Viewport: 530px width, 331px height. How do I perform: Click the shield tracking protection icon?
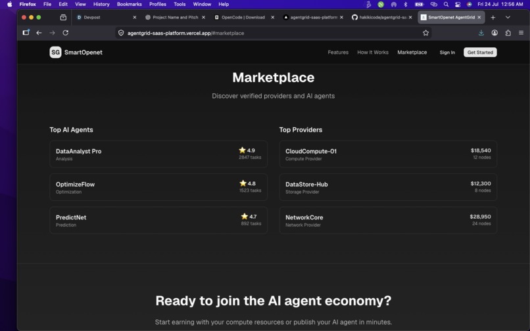121,33
